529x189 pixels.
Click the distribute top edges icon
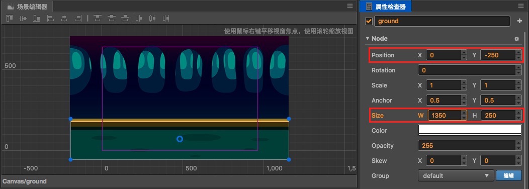pyautogui.click(x=98, y=18)
